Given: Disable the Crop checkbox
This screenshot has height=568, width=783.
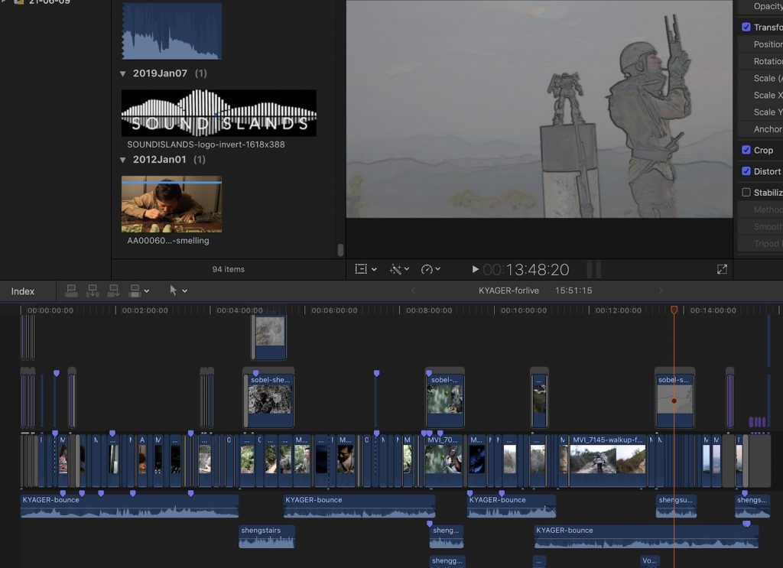Looking at the screenshot, I should pyautogui.click(x=746, y=150).
